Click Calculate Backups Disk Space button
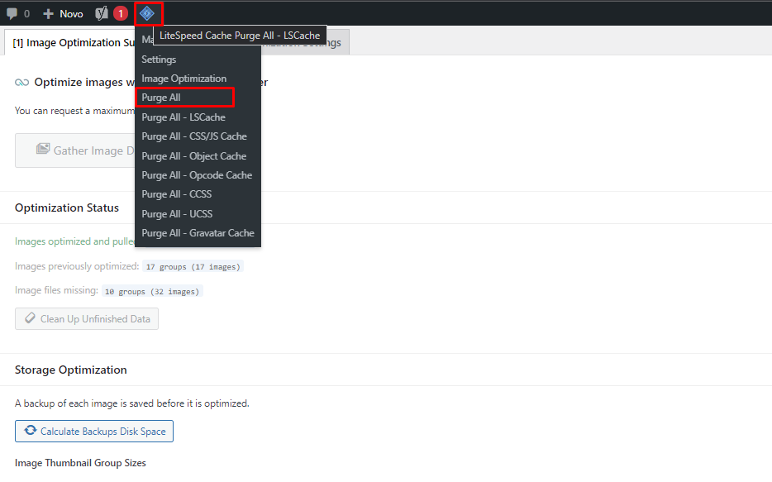 [x=94, y=432]
